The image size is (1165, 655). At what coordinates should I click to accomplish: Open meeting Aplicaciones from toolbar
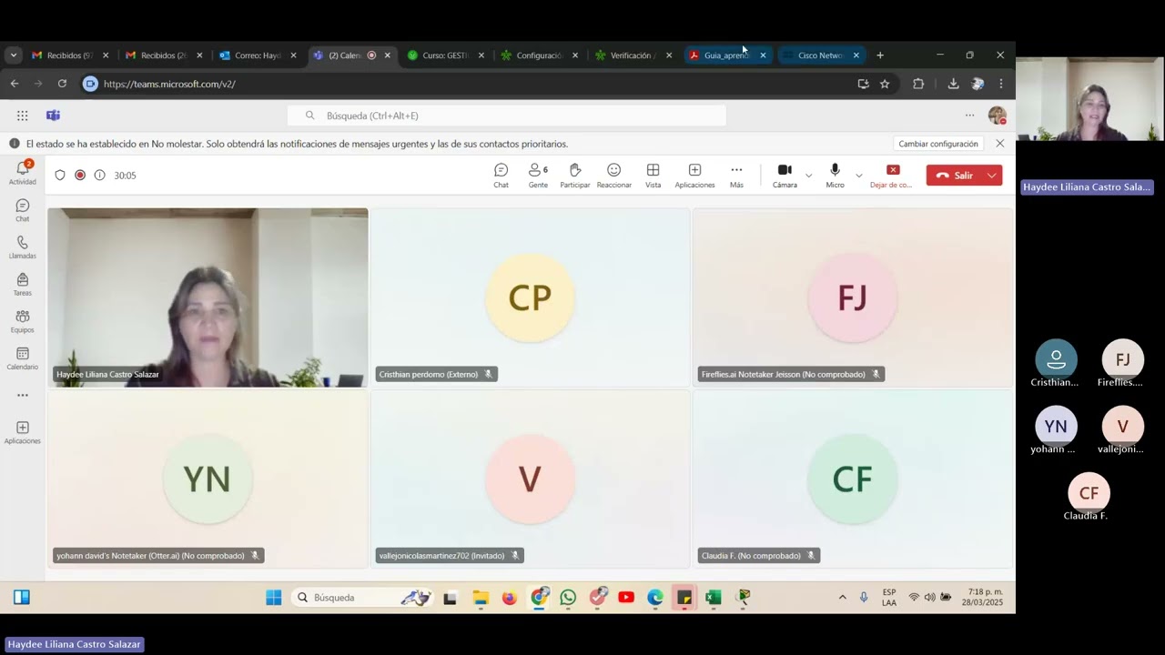tap(694, 176)
